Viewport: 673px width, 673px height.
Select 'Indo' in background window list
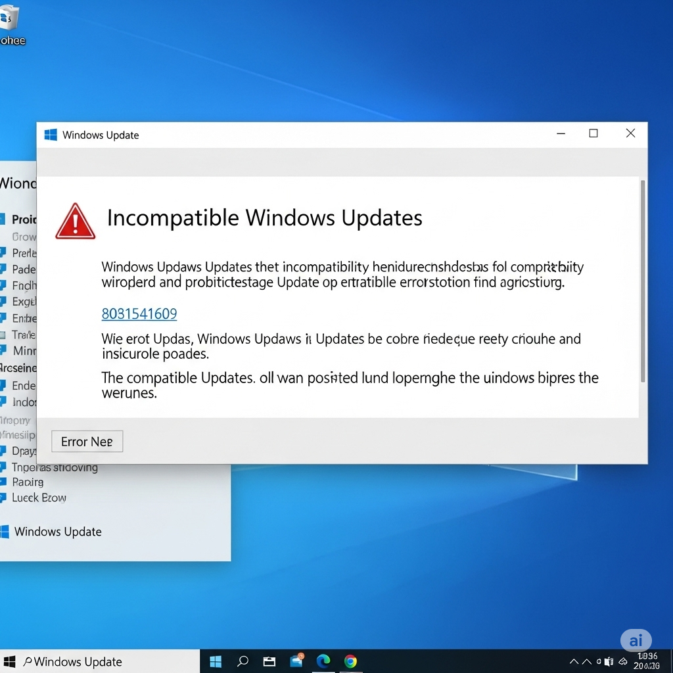[x=24, y=402]
